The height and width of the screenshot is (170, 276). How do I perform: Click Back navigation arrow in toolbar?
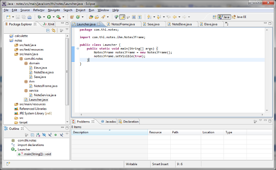[175, 17]
